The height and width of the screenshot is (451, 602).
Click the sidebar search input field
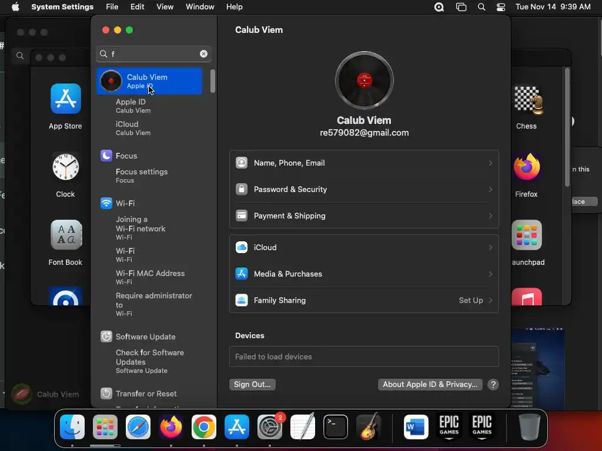click(153, 53)
